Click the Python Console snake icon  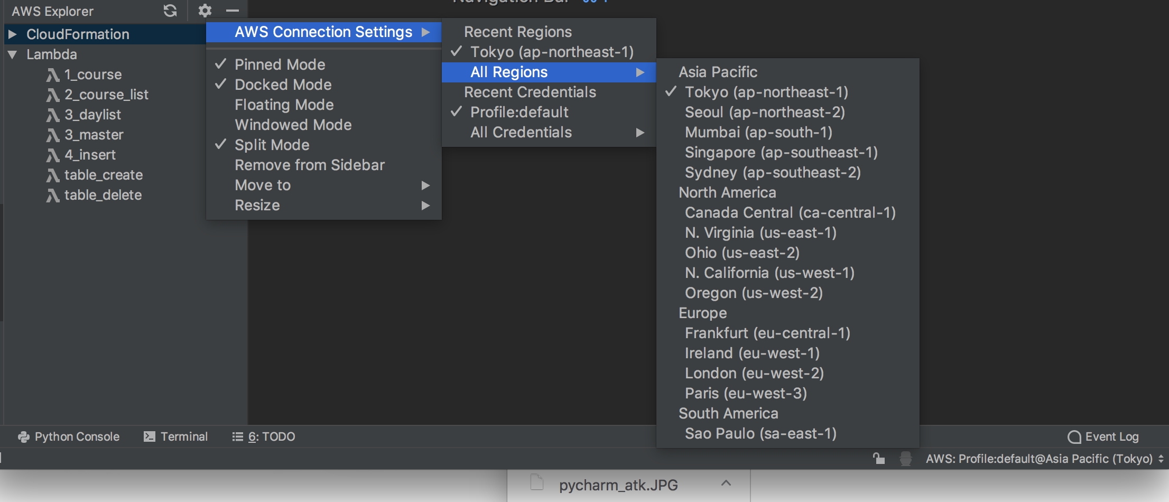click(x=23, y=436)
